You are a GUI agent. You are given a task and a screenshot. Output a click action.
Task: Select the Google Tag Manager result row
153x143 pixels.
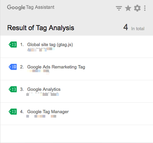[x=77, y=114]
